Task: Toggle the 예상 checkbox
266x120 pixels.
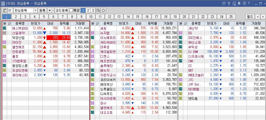Action: click(71, 11)
